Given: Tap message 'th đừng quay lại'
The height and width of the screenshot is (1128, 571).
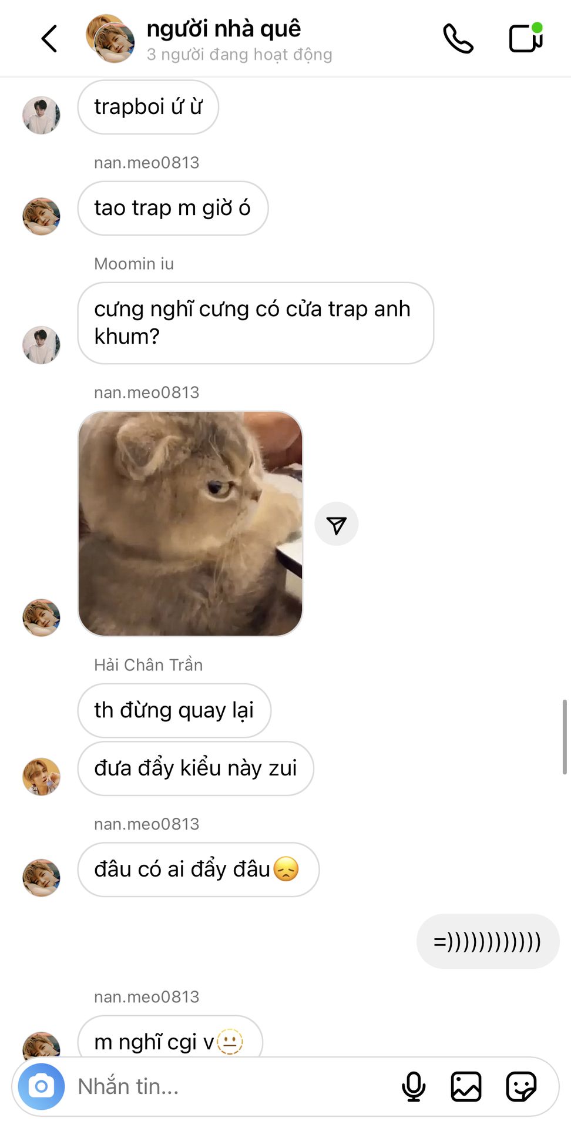Looking at the screenshot, I should (x=174, y=710).
